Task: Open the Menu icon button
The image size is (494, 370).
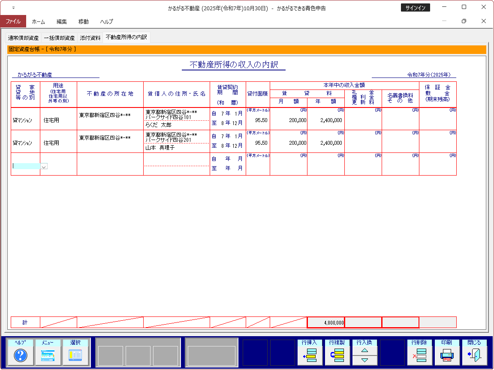Action: [x=48, y=355]
